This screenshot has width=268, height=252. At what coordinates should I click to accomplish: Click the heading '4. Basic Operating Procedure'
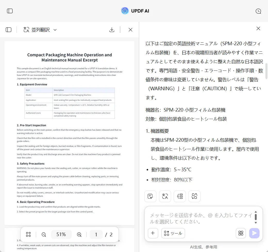[x=36, y=202]
